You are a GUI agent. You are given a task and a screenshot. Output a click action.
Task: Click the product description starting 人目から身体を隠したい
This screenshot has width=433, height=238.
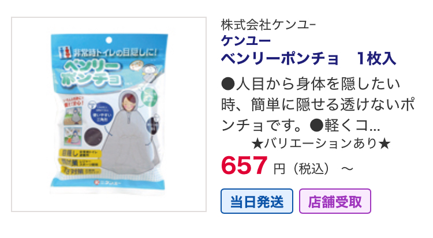tap(318, 105)
